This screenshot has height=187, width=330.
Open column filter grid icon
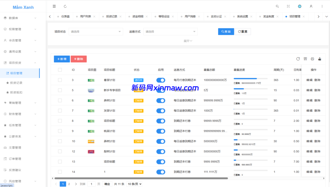pos(305,59)
